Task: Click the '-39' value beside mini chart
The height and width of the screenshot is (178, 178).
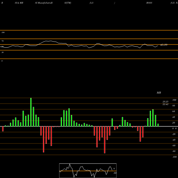Action: coord(115,173)
